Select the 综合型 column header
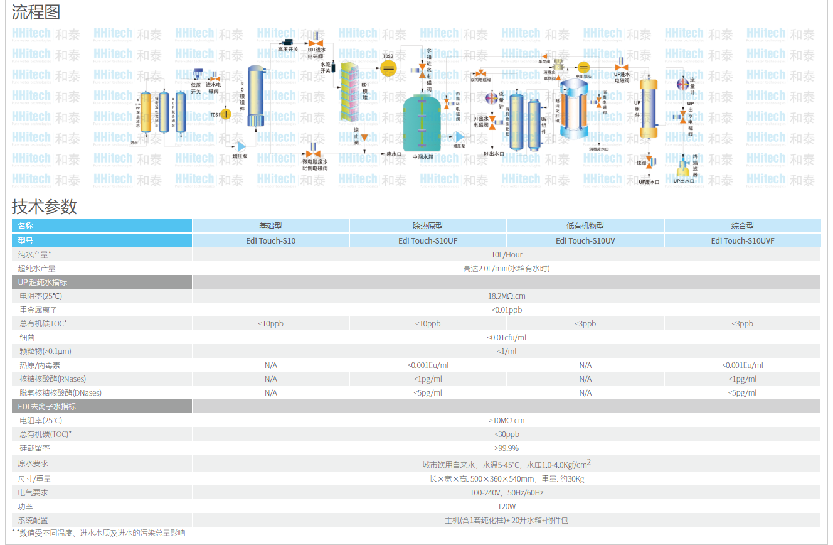The image size is (833, 545). point(742,226)
